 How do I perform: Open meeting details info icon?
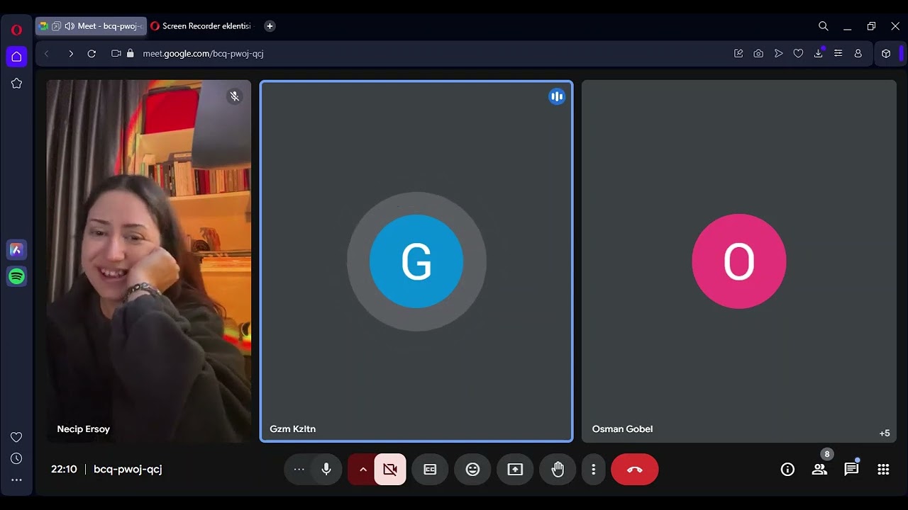(787, 469)
